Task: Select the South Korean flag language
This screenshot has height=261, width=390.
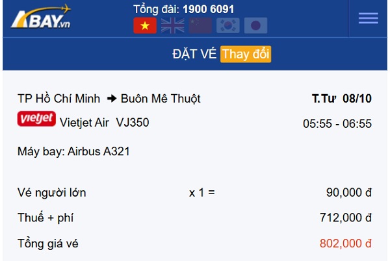Action: coord(228,25)
